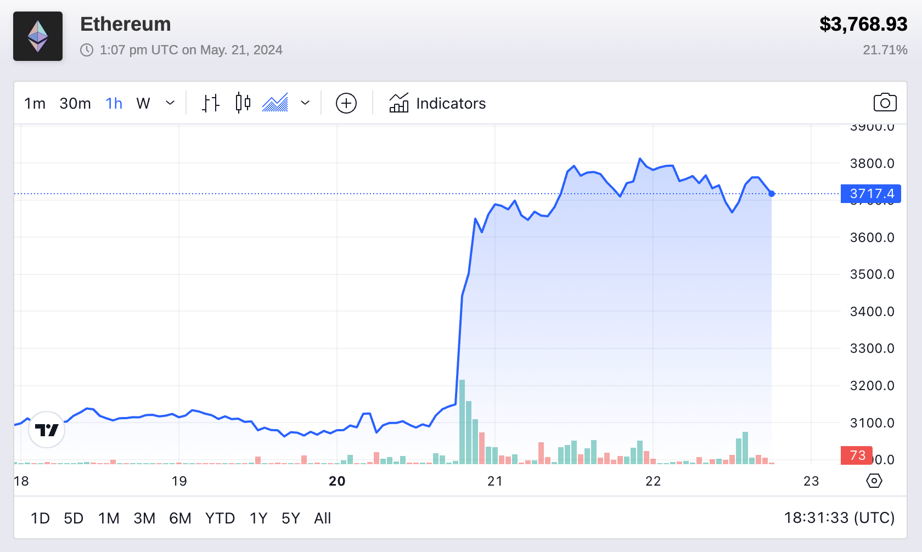Click the 1:07 pm UTC timestamp text
This screenshot has height=552, width=922.
click(191, 50)
